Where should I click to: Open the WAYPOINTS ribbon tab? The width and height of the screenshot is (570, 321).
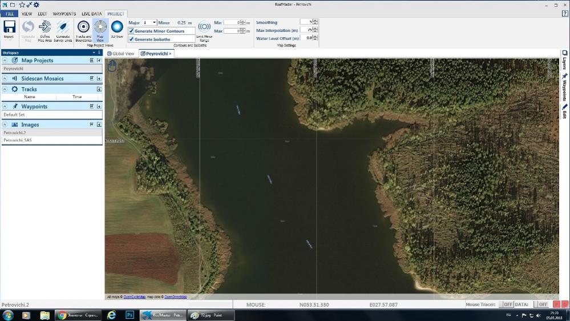[64, 14]
